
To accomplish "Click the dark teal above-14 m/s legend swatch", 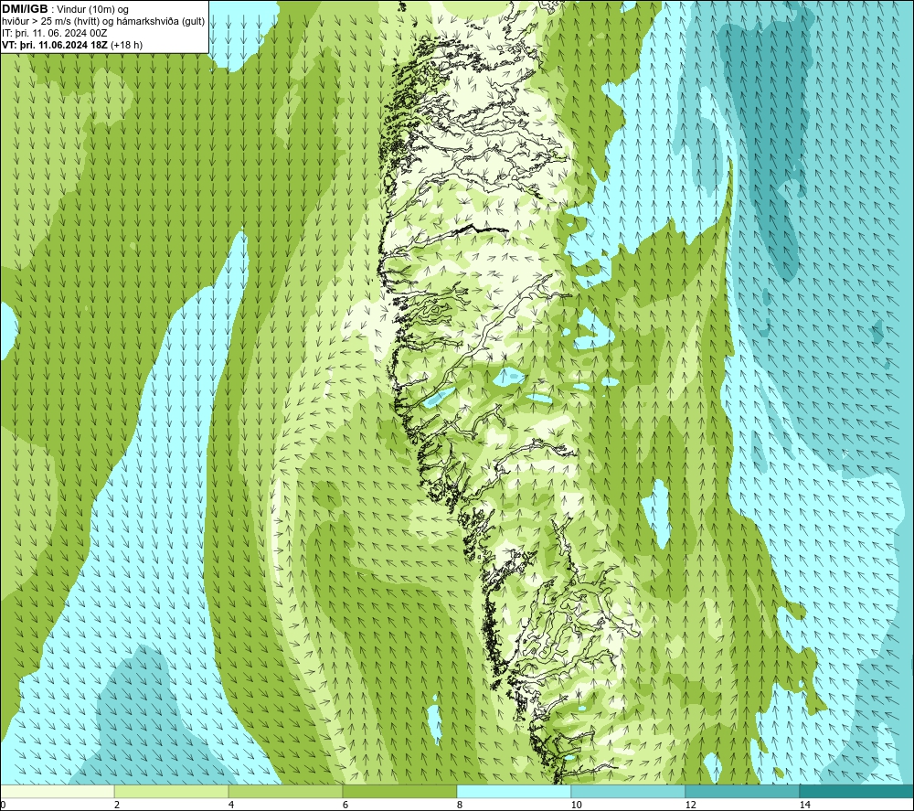I will pyautogui.click(x=857, y=791).
